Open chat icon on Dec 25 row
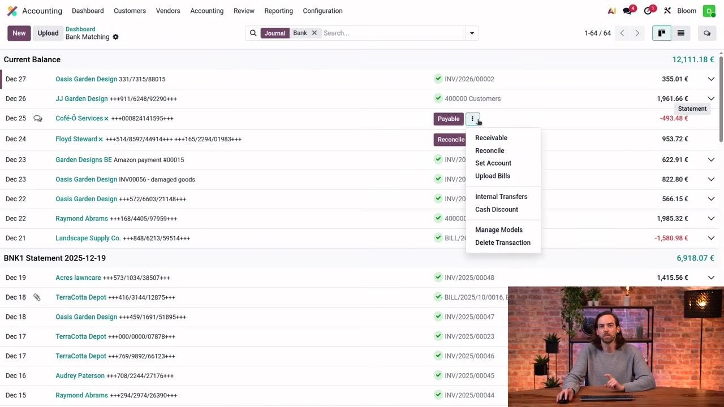724x407 pixels. [38, 119]
